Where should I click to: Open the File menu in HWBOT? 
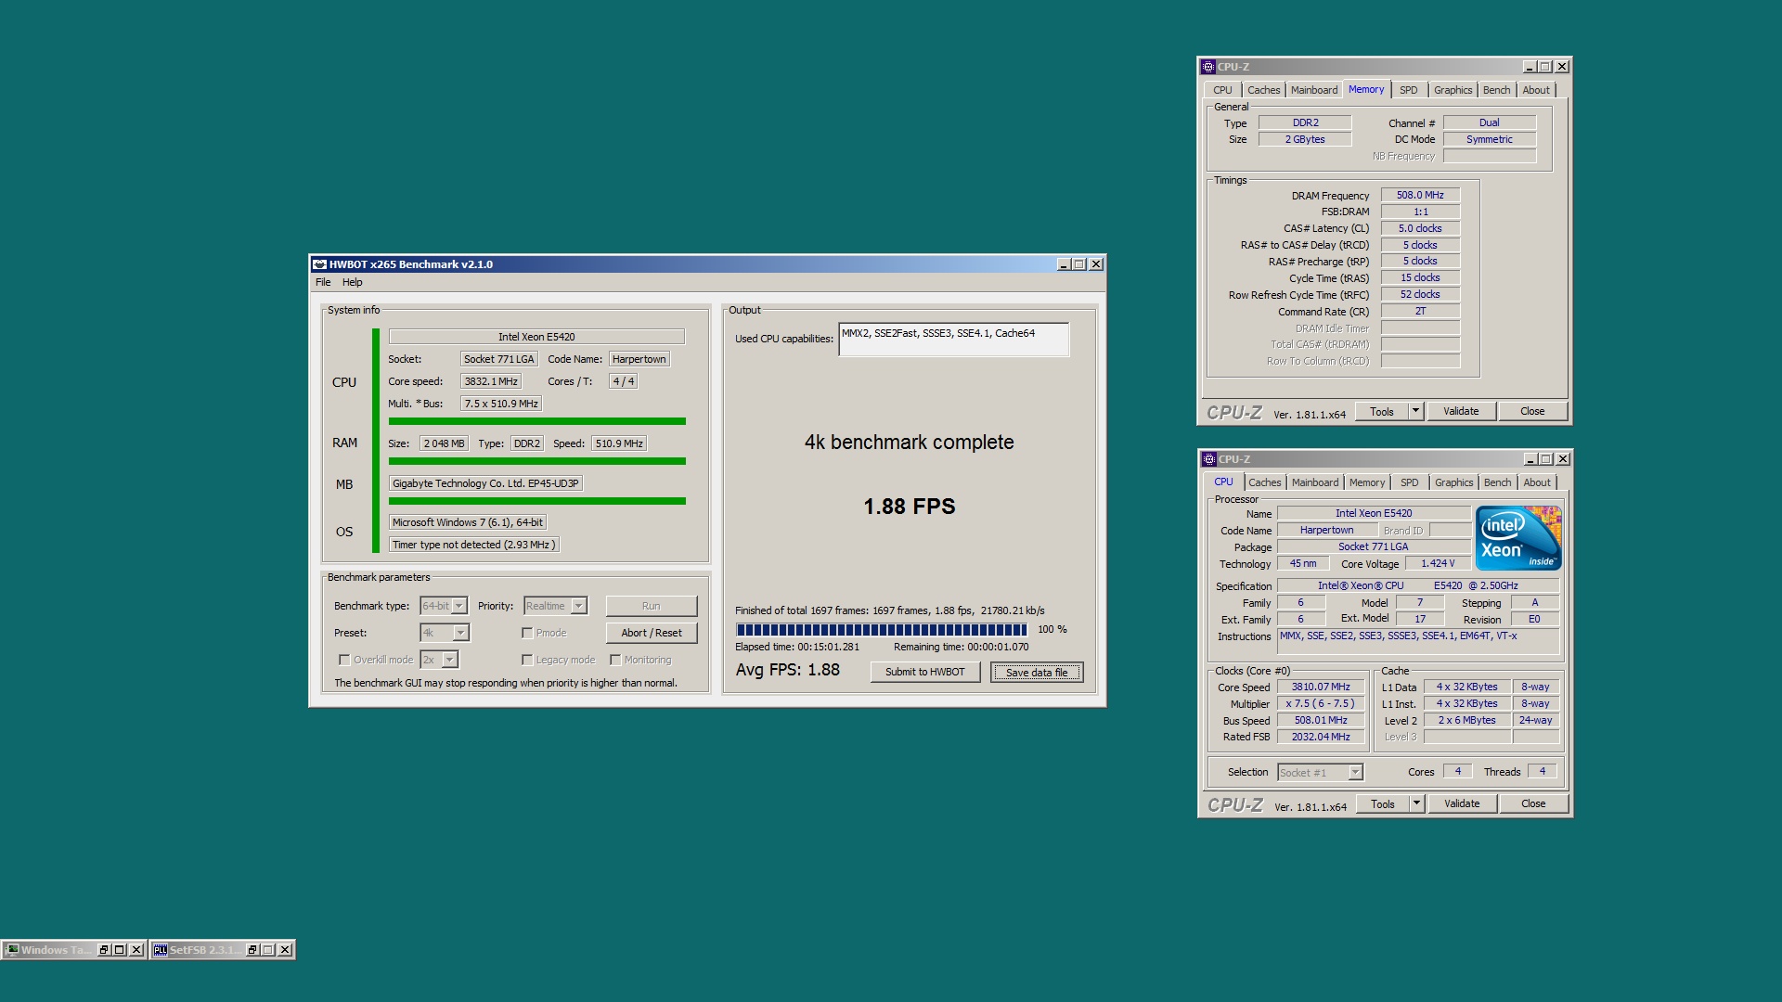(323, 282)
